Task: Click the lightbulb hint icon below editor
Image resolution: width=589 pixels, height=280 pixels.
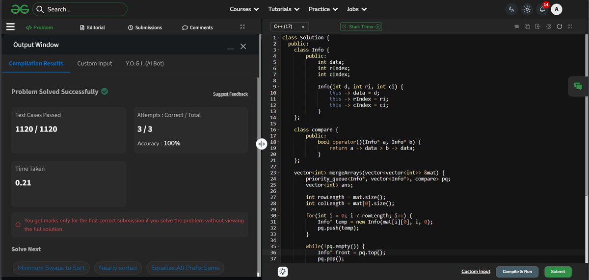Action: tap(283, 271)
